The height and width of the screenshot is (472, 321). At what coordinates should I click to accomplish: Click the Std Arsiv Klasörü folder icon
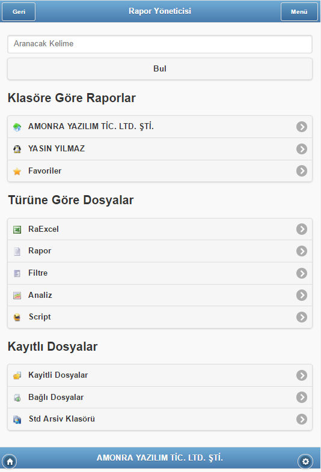(x=17, y=419)
